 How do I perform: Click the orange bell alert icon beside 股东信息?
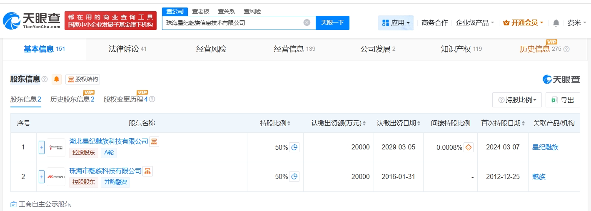click(57, 79)
